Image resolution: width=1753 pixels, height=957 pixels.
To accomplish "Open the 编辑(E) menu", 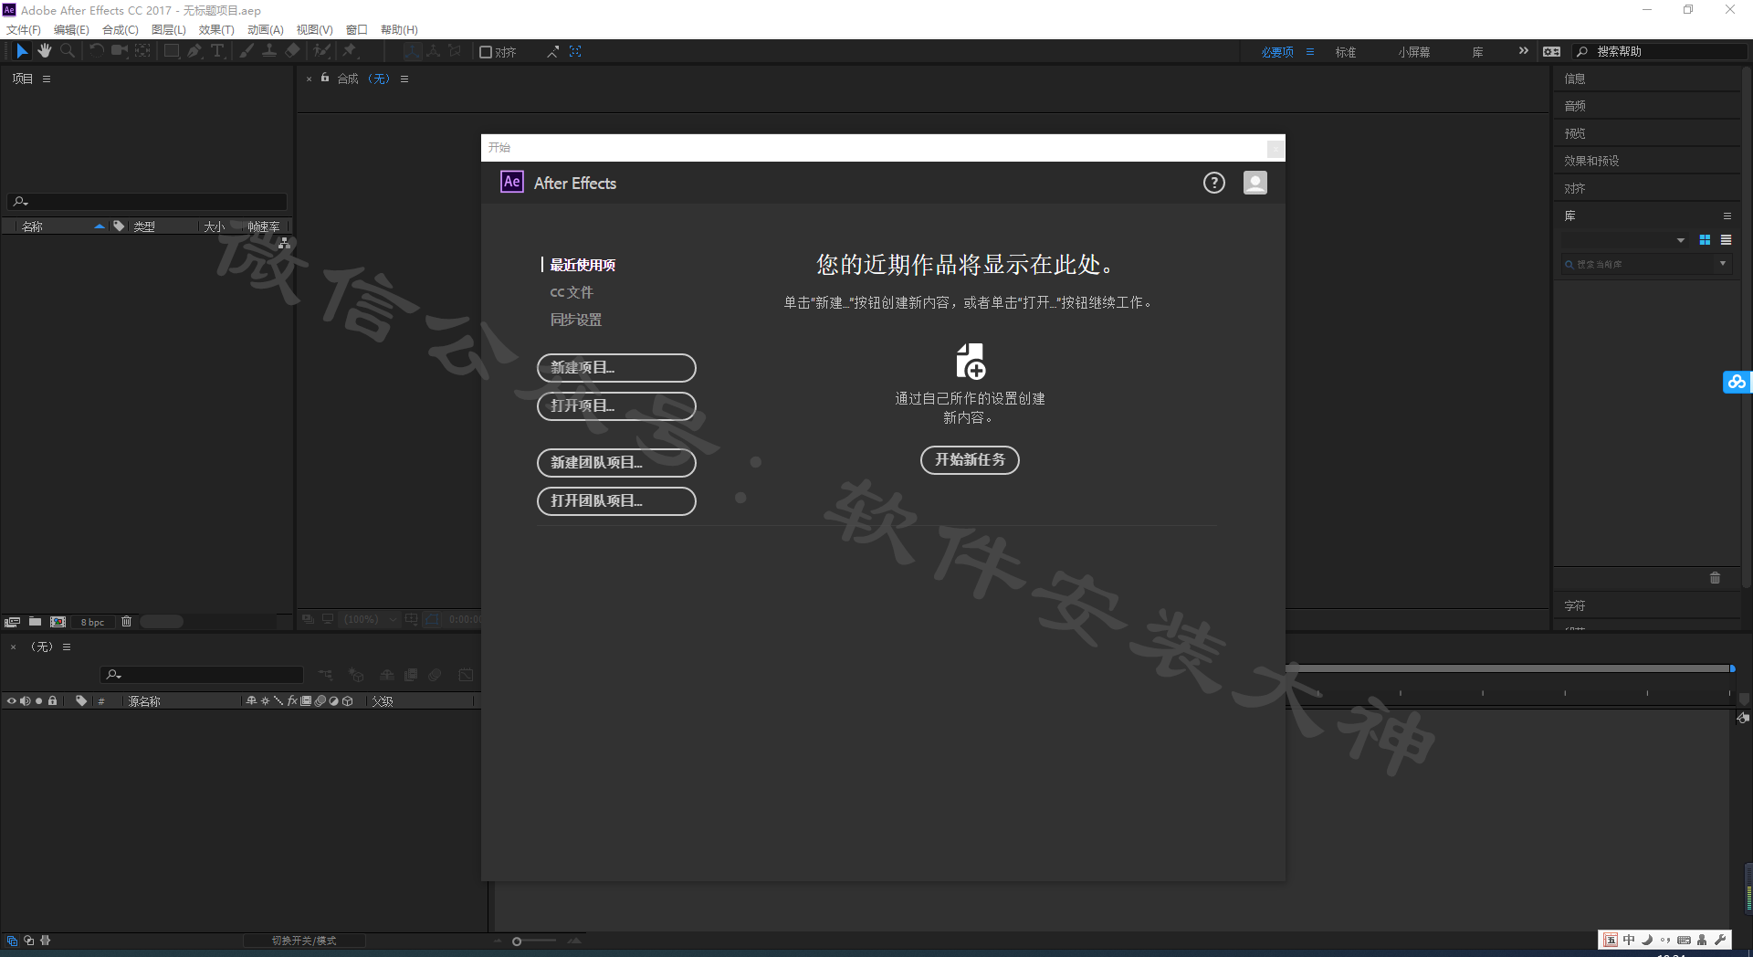I will click(71, 30).
